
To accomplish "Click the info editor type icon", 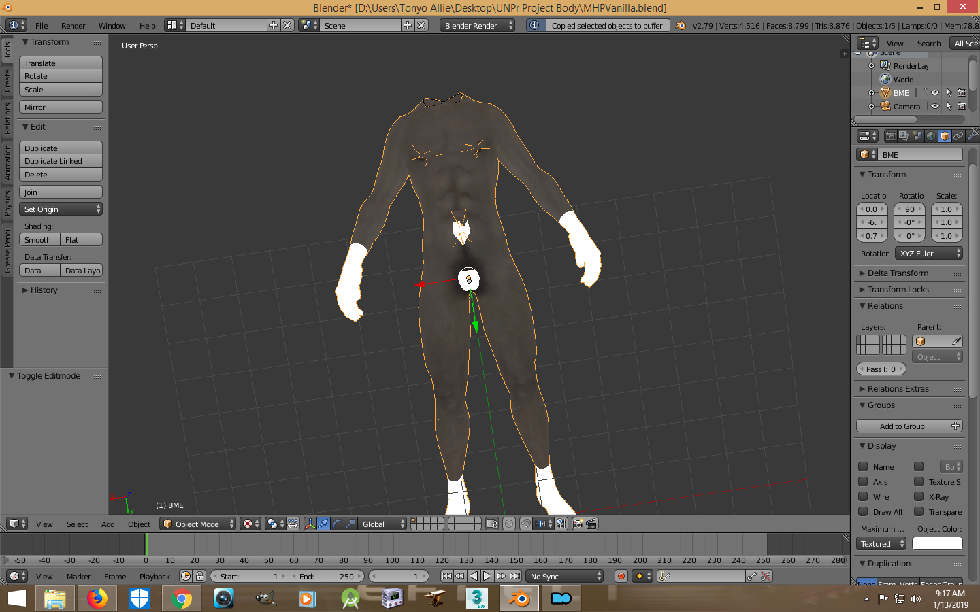I will 16,25.
